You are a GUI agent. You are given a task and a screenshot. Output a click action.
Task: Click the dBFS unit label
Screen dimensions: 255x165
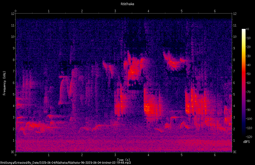[246, 142]
